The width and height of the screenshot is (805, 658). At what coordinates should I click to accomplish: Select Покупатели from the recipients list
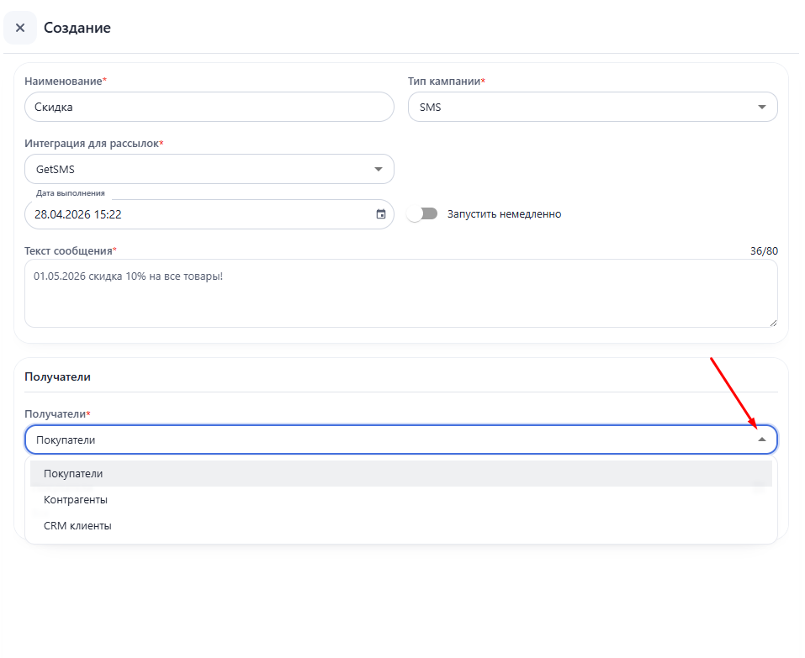[x=73, y=474]
